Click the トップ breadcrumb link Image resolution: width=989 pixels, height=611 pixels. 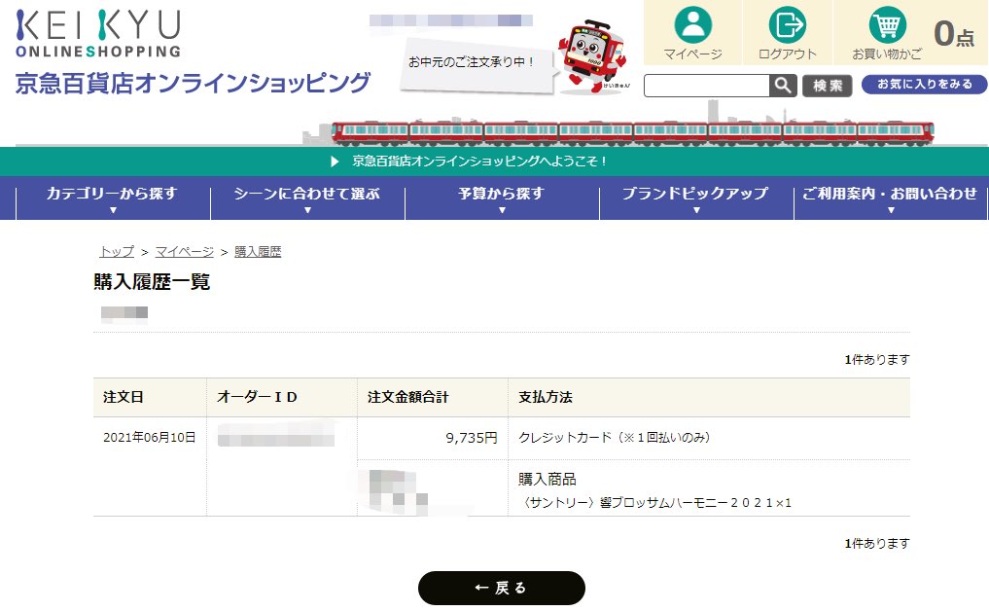coord(117,251)
